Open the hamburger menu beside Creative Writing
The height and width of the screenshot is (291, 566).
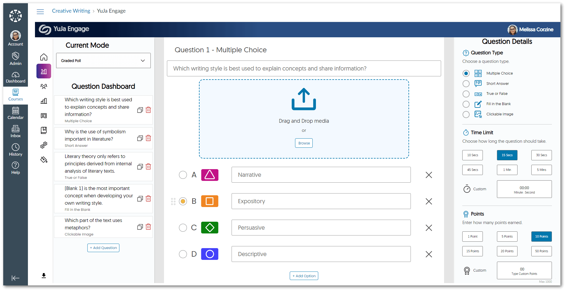pyautogui.click(x=40, y=11)
